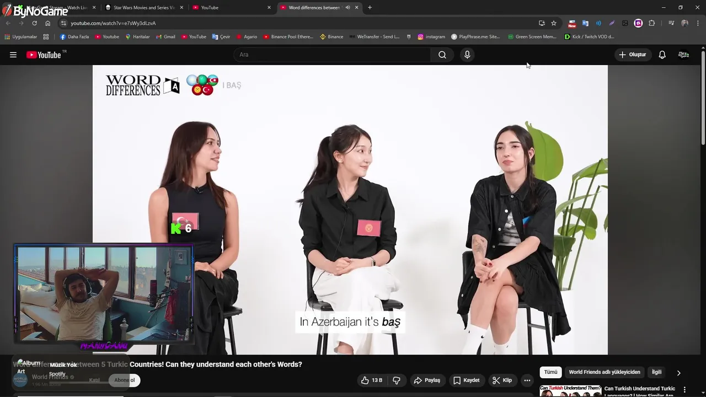Viewport: 706px width, 397px height.
Task: Reload the page in the browser
Action: tap(34, 23)
